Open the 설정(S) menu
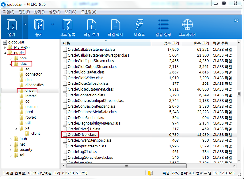The height and width of the screenshot is (179, 244). [x=55, y=12]
